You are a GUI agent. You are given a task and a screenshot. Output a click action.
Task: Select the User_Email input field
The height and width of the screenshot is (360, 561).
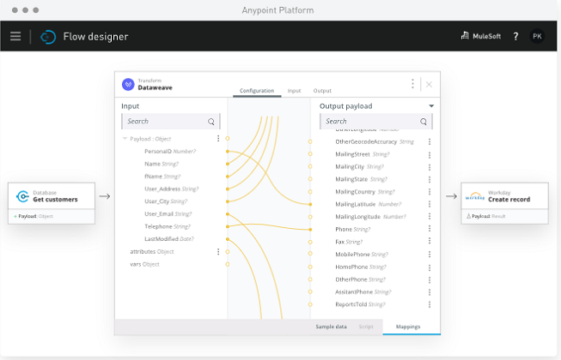click(168, 213)
